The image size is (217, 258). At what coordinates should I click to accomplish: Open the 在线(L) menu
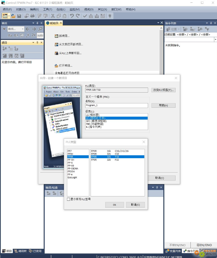coord(61,9)
